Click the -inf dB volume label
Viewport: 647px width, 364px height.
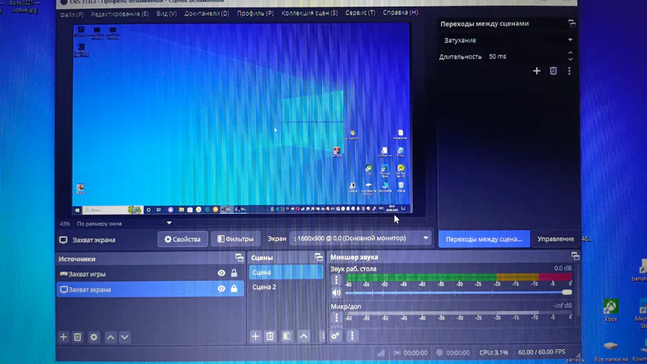(x=562, y=306)
